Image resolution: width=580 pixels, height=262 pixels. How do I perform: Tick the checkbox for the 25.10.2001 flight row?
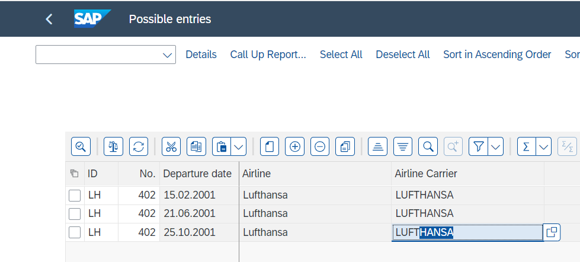[x=75, y=232]
